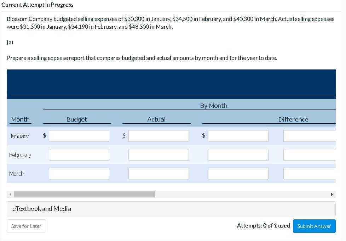This screenshot has height=241, width=346.
Task: Expand the eTextbook and Media section
Action: click(x=171, y=209)
